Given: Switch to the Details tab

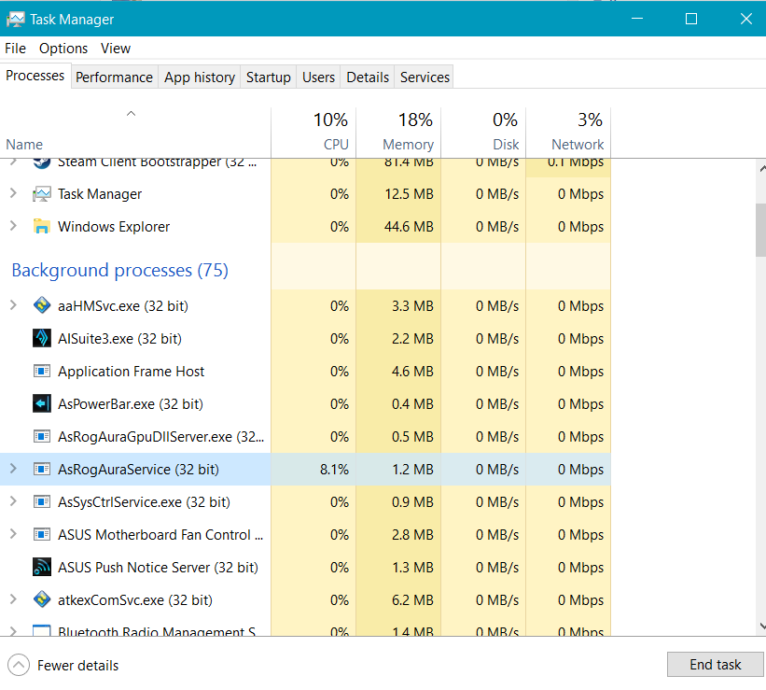Looking at the screenshot, I should click(x=368, y=77).
